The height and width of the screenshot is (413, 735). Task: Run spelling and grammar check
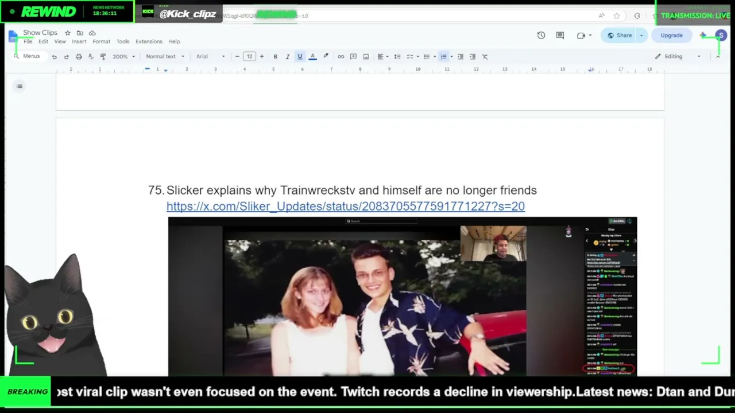(91, 57)
